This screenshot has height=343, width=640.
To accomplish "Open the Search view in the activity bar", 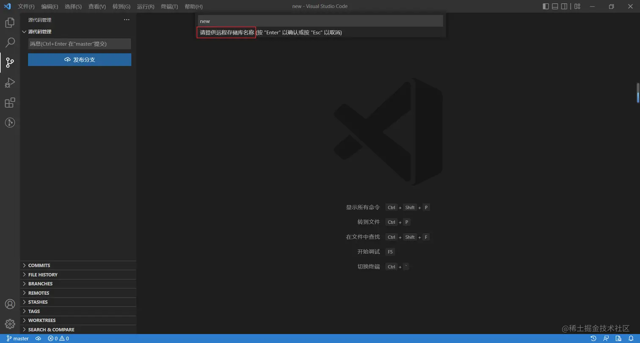I will tap(10, 42).
